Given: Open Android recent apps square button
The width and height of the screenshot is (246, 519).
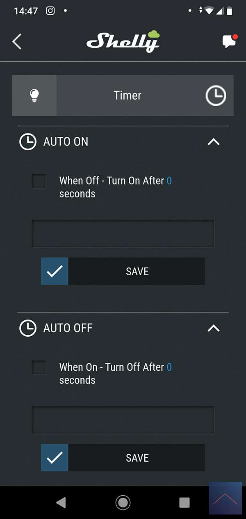Looking at the screenshot, I should click(184, 502).
